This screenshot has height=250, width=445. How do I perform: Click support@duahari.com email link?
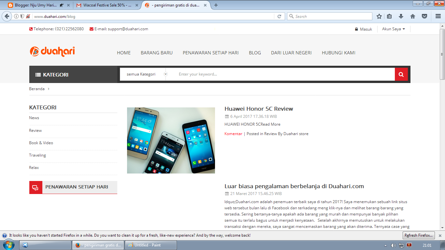point(128,29)
